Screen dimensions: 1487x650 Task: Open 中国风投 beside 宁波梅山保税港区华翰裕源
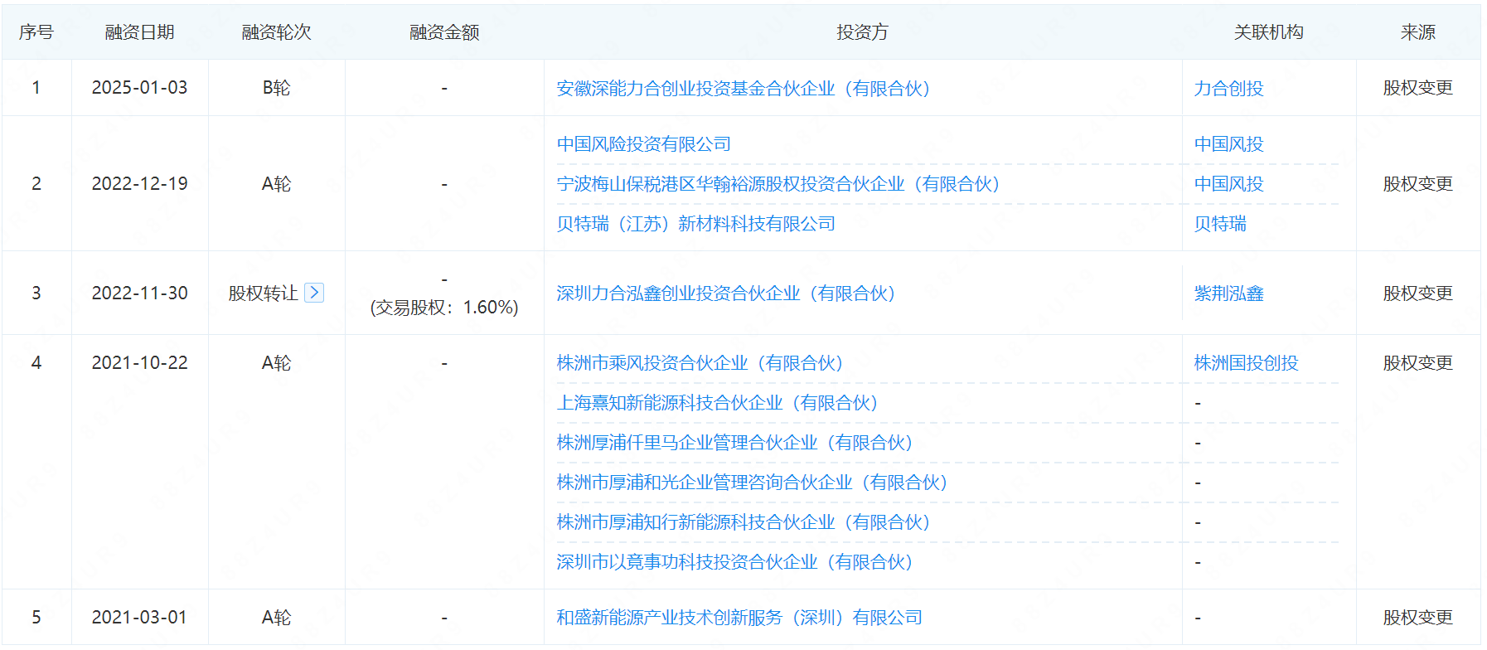click(1228, 184)
